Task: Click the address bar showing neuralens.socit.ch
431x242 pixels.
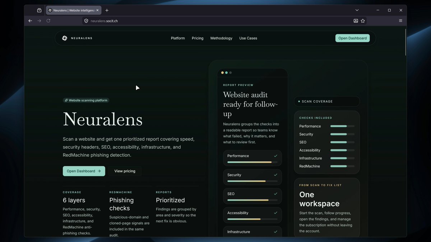Action: point(224,21)
